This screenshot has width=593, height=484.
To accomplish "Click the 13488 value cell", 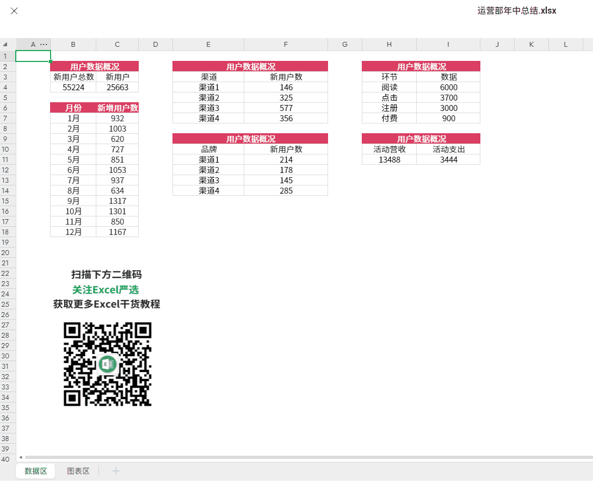I will [389, 159].
